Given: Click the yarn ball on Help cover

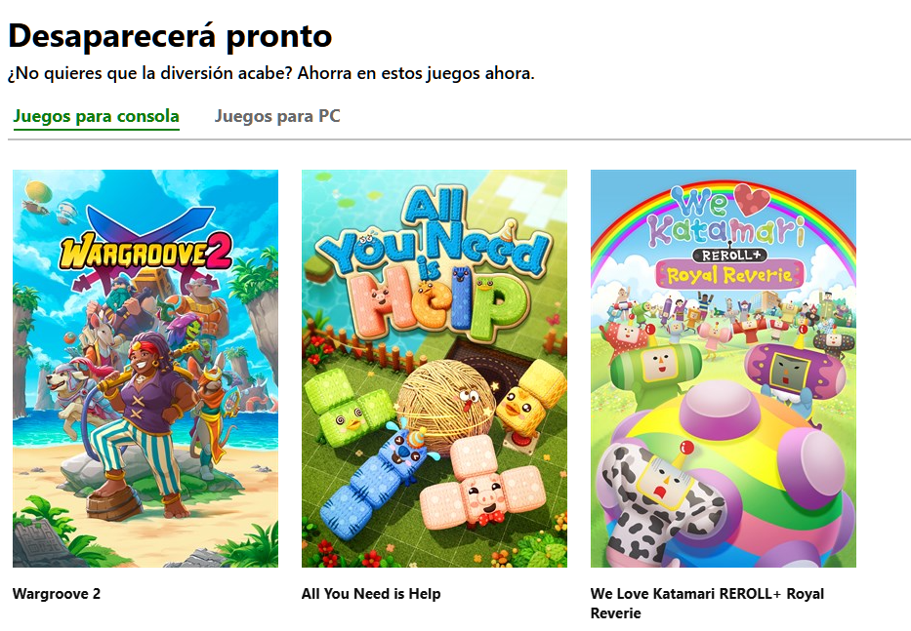Looking at the screenshot, I should [447, 405].
